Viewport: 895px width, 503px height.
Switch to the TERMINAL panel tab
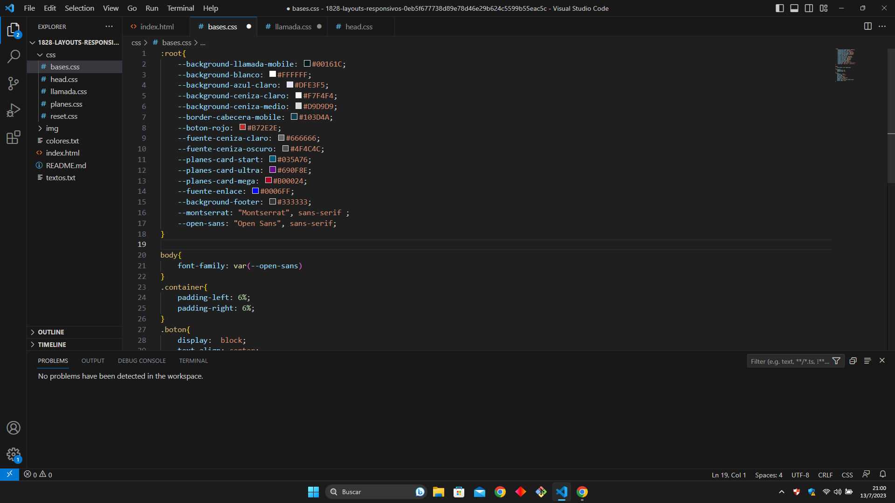pos(193,361)
